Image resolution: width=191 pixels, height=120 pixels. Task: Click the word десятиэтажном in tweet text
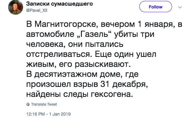pyautogui.click(x=66, y=74)
